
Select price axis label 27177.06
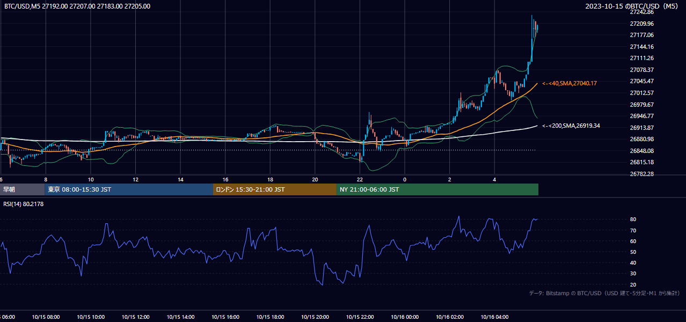(x=642, y=35)
